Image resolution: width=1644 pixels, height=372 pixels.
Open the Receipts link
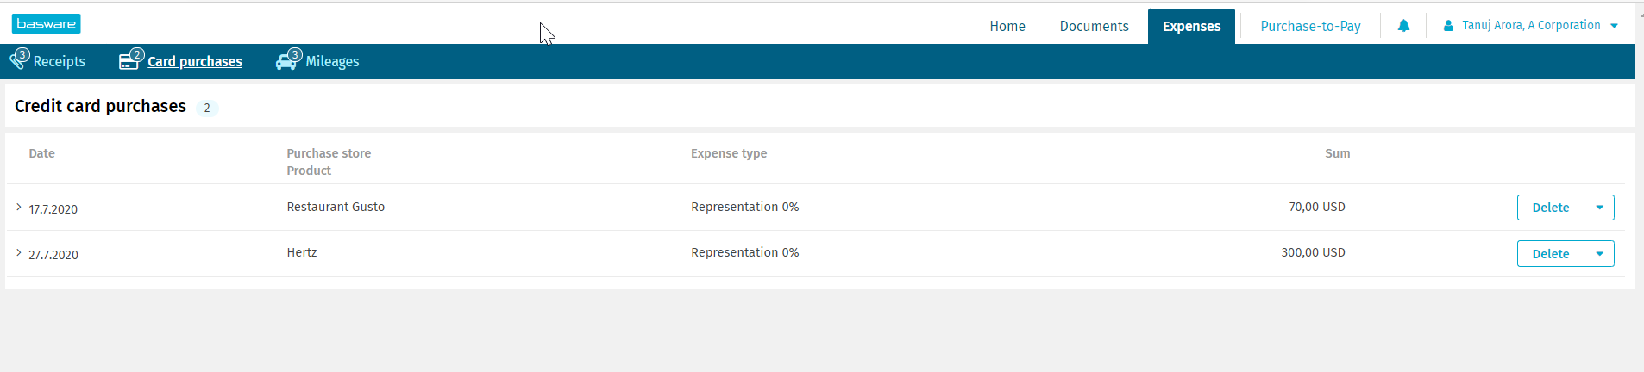click(x=60, y=62)
